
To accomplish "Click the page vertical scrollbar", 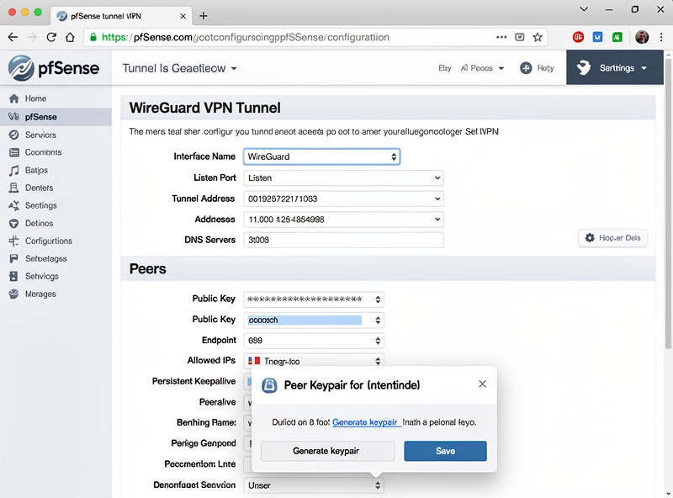I will click(x=668, y=204).
